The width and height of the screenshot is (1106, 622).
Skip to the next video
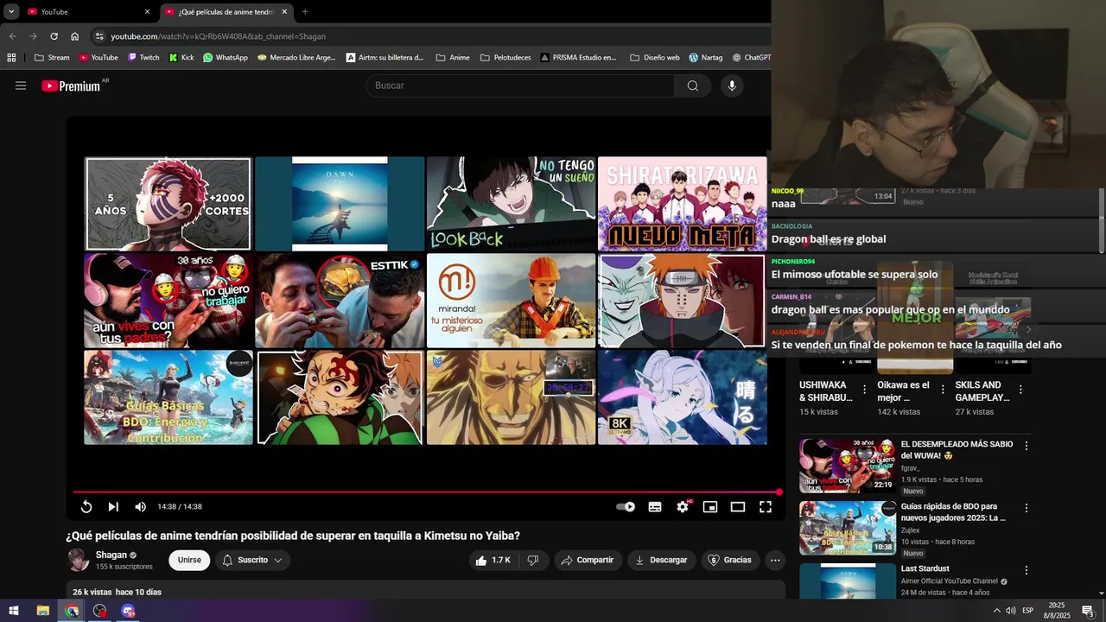[113, 507]
